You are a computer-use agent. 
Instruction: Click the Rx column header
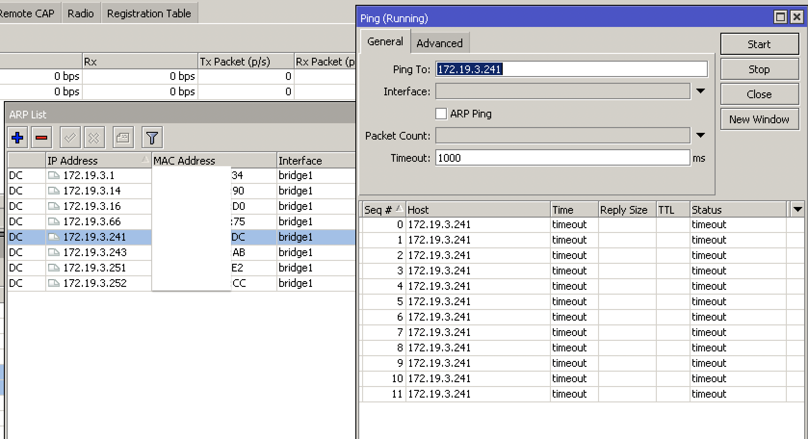[140, 62]
